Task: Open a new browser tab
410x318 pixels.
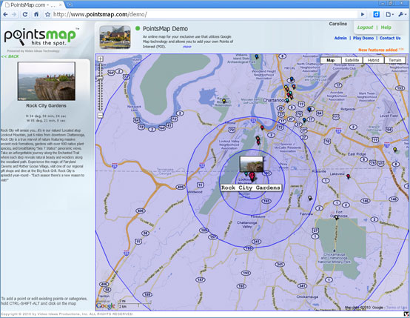Action: (x=70, y=4)
